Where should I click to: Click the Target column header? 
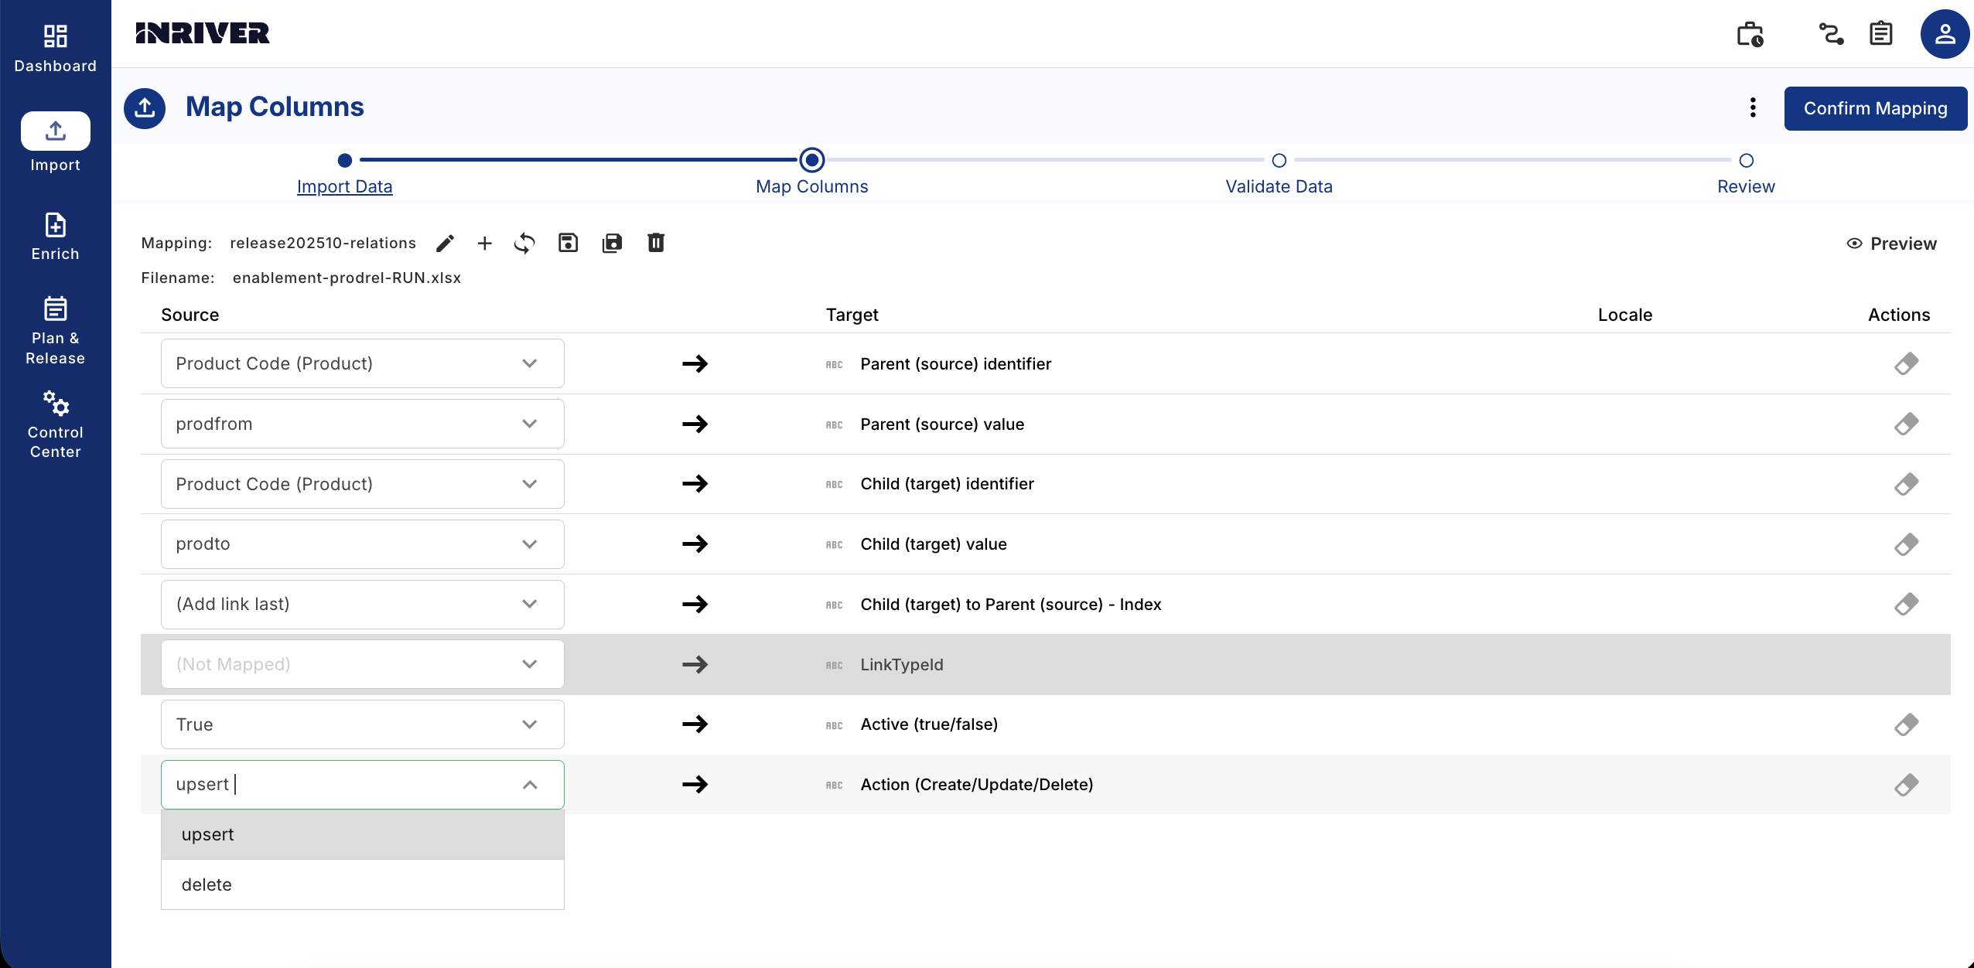tap(852, 315)
